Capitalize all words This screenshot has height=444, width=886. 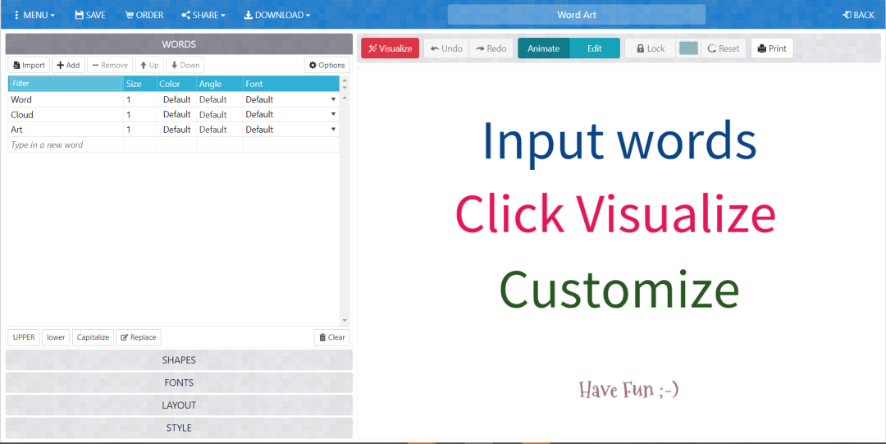[x=94, y=337]
